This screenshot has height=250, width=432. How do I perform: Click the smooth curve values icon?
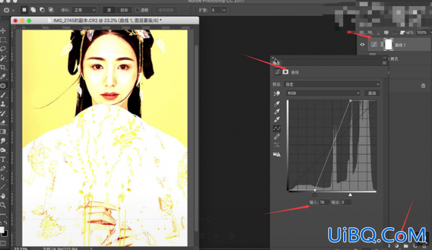pyautogui.click(x=277, y=145)
